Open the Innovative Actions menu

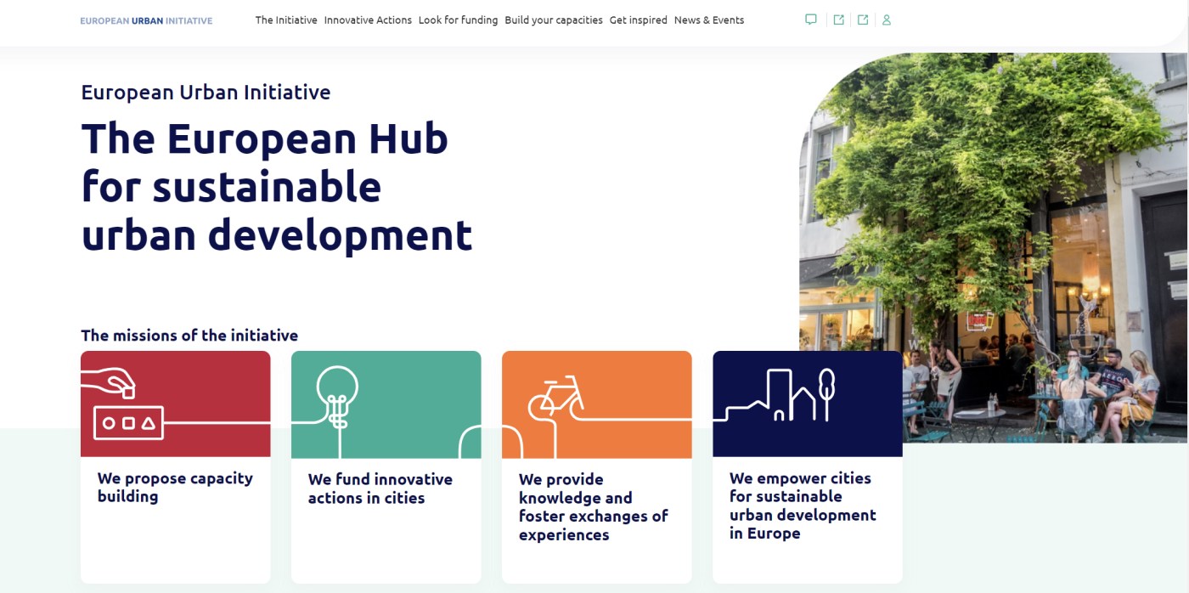368,20
